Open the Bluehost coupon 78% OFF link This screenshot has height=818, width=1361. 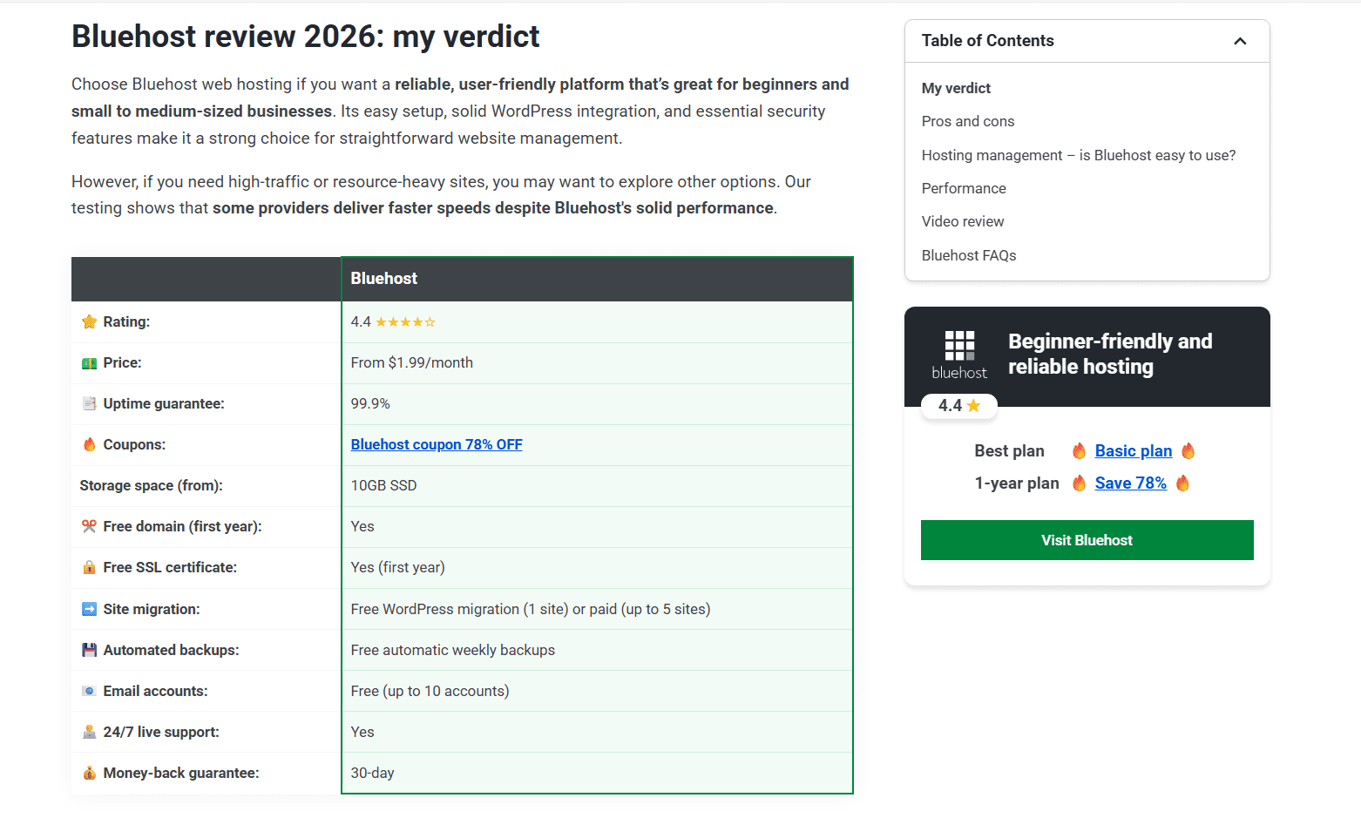tap(437, 444)
